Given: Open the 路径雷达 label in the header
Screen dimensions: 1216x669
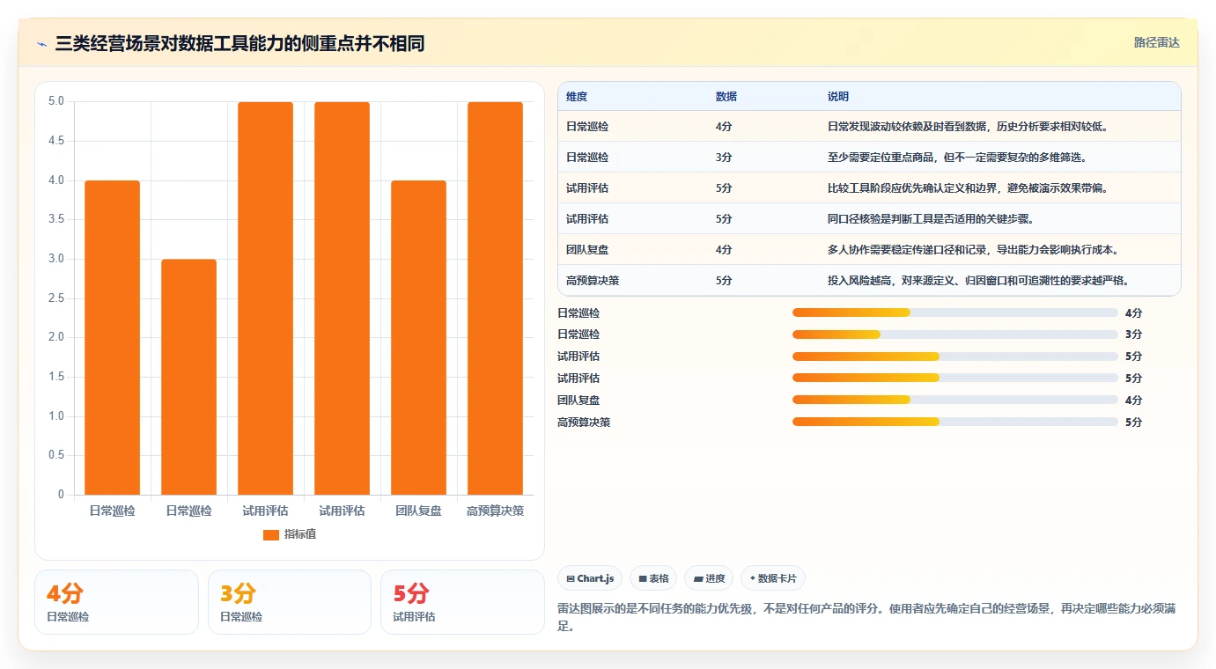Looking at the screenshot, I should coord(1157,42).
